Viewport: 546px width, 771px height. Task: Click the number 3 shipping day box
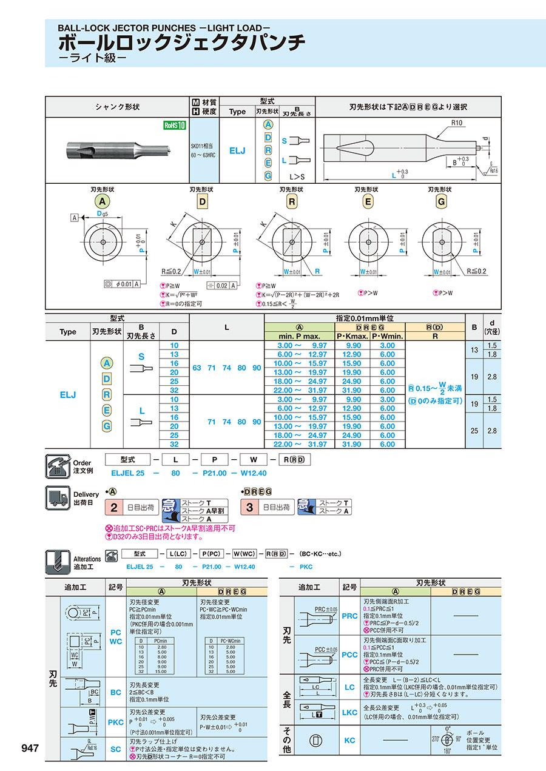pyautogui.click(x=249, y=507)
